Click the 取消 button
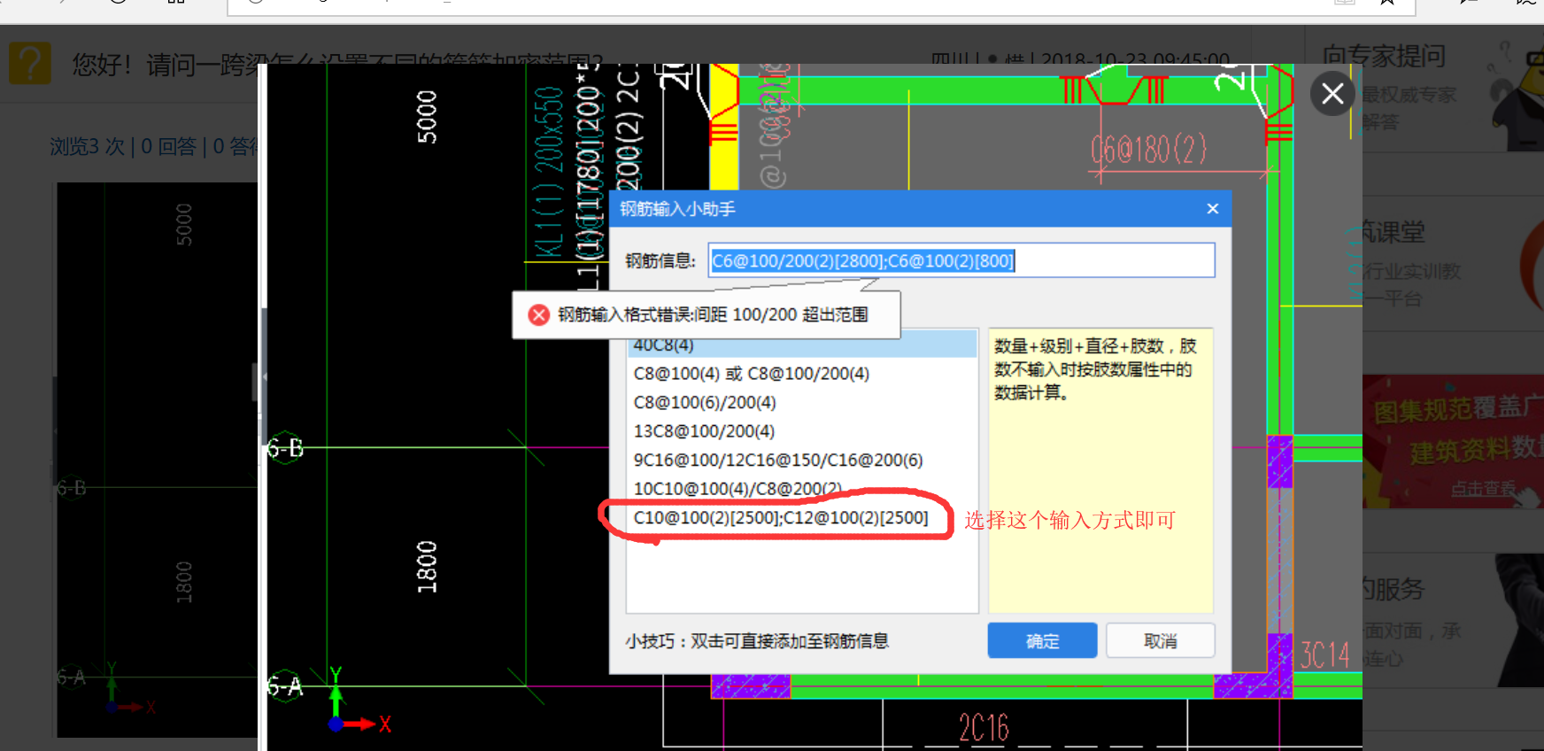 tap(1160, 640)
